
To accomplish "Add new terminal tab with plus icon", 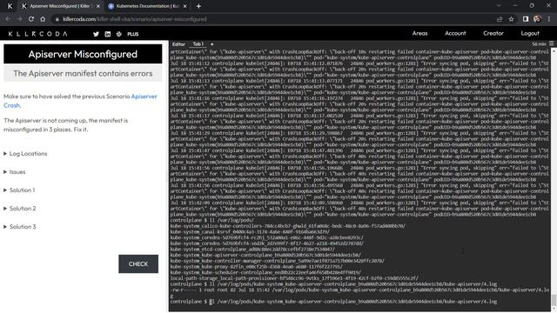I will [x=212, y=44].
